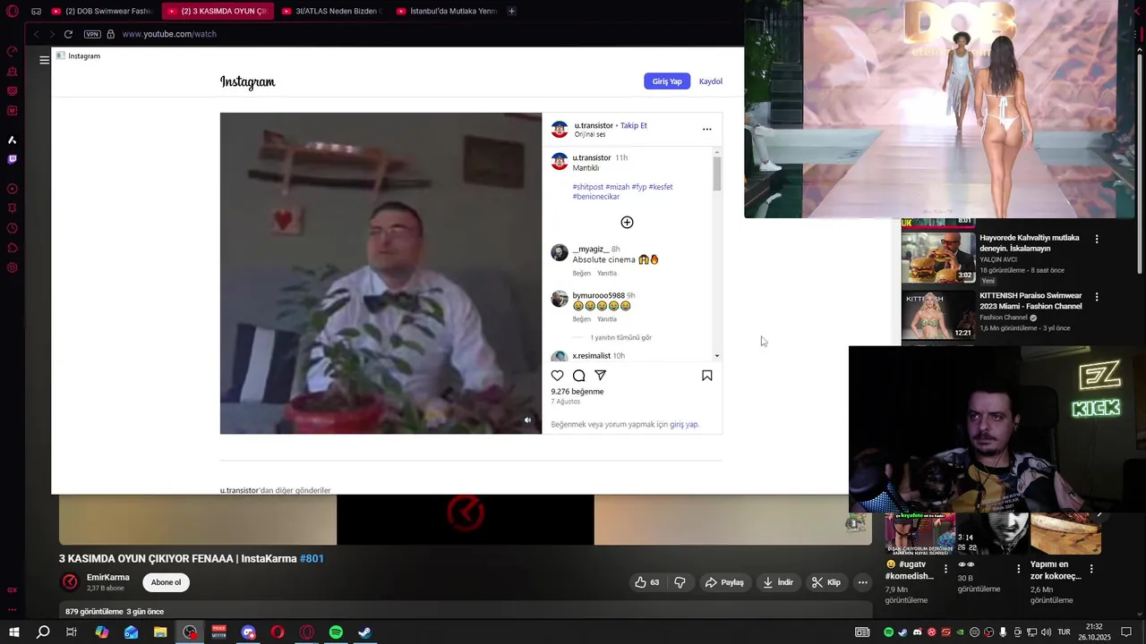Follow u.transistor via Takip Et
This screenshot has height=644, width=1146.
pyautogui.click(x=634, y=125)
